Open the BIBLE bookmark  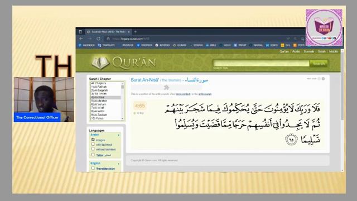click(x=211, y=45)
